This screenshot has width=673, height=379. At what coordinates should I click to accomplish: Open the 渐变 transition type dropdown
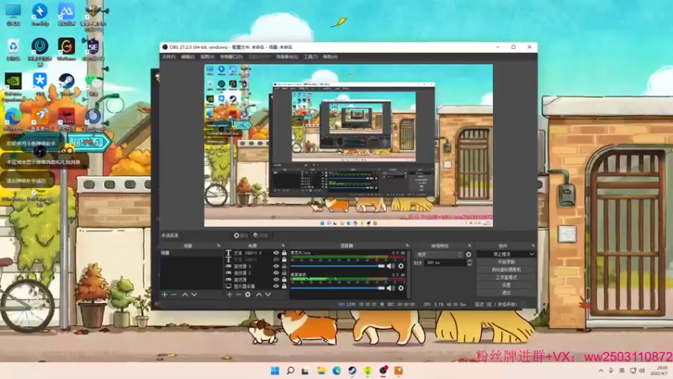[439, 254]
